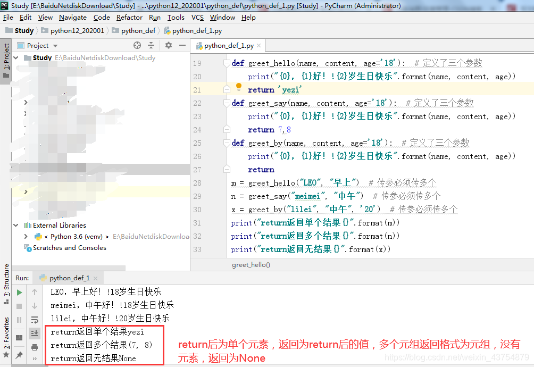Select the python_def_1.py editor tab
This screenshot has width=534, height=367.
(x=228, y=46)
